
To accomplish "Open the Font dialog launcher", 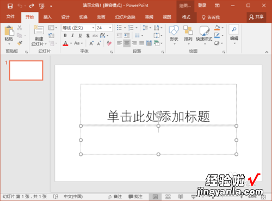I will (112, 52).
